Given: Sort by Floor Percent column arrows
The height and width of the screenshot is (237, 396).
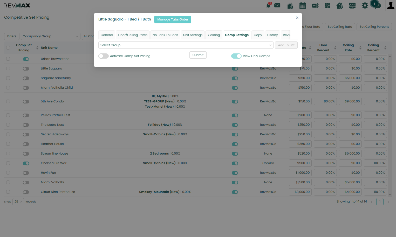Looking at the screenshot, I should 335,48.
